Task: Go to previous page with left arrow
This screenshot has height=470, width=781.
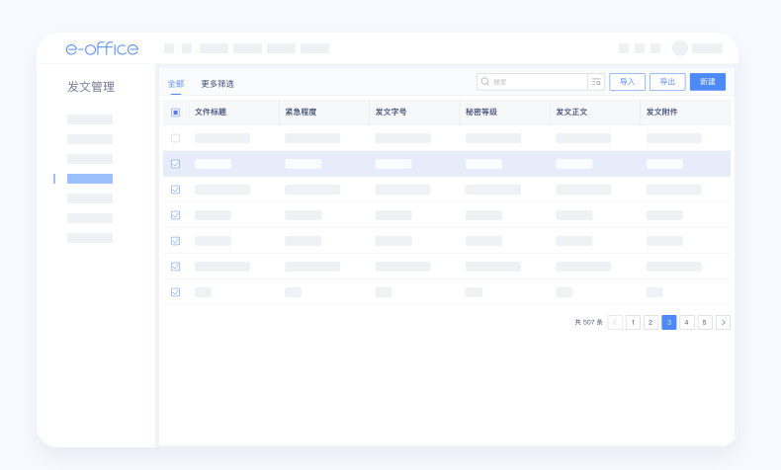Action: [x=615, y=322]
